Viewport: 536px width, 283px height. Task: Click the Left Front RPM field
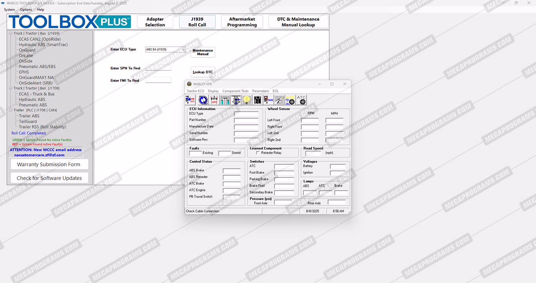pyautogui.click(x=310, y=120)
